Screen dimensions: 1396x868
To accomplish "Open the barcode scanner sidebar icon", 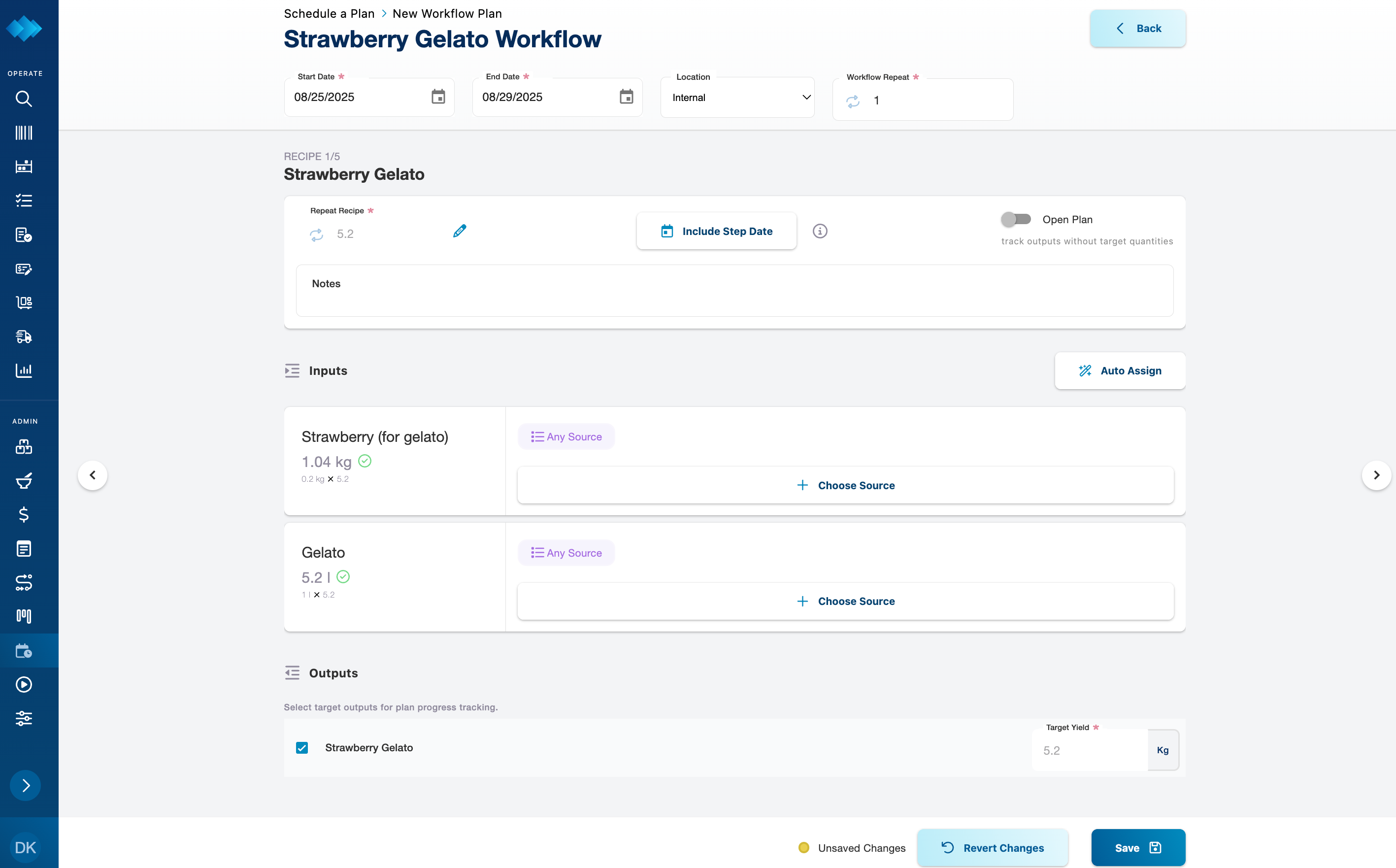I will point(24,133).
